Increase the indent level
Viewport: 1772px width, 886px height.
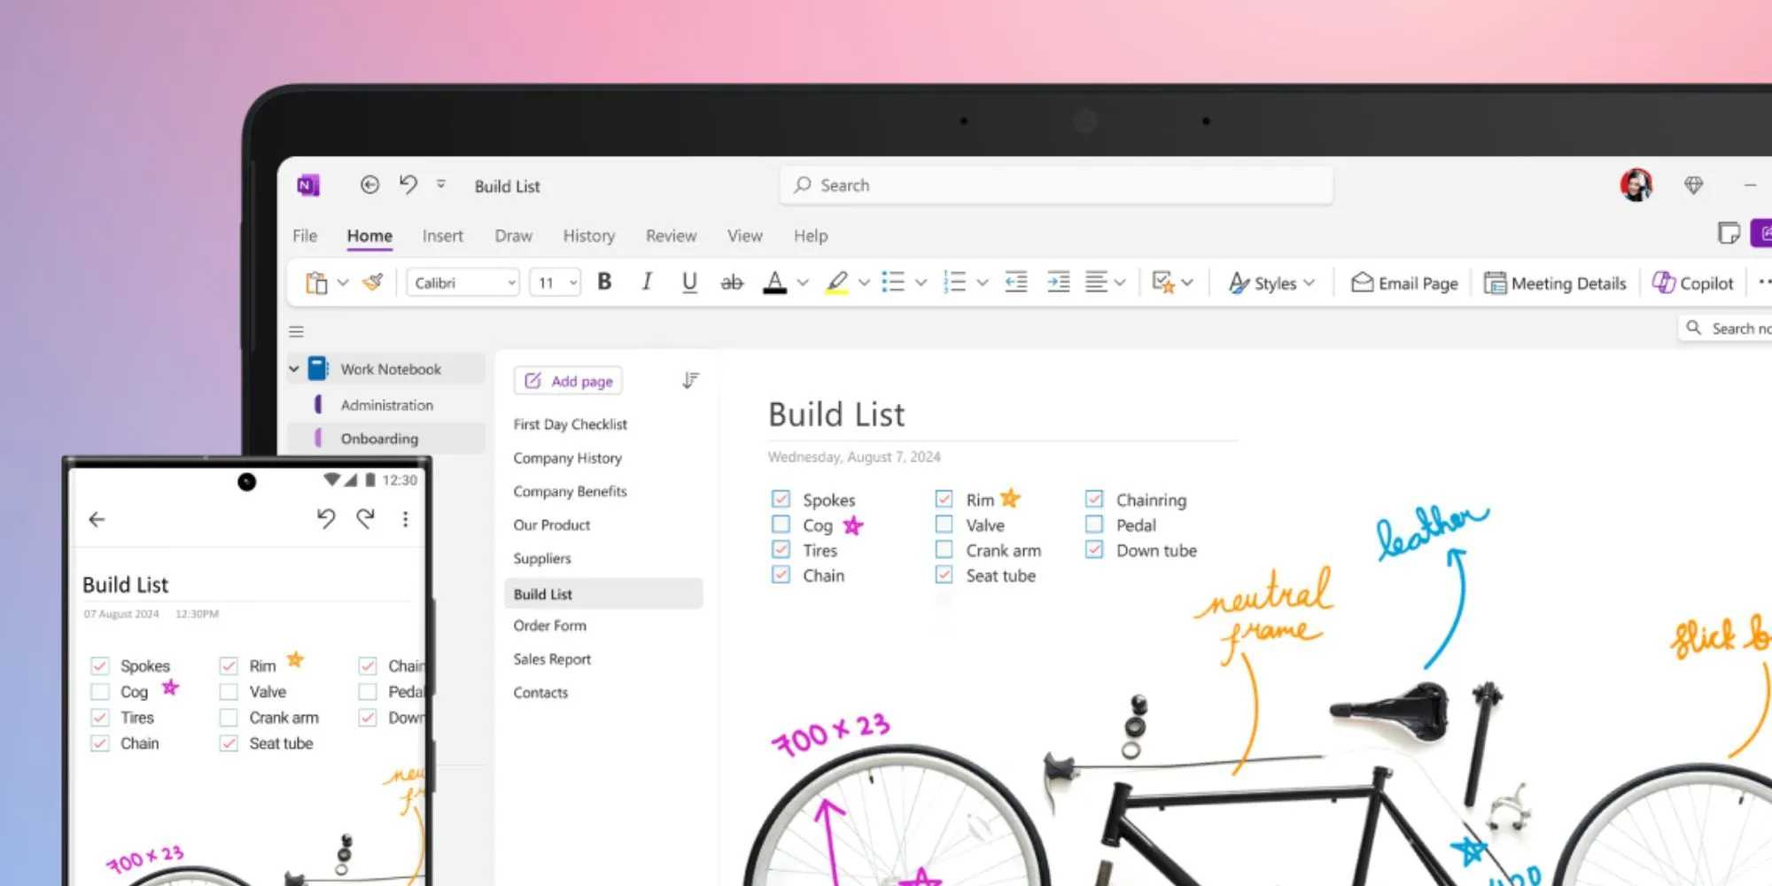(x=1059, y=283)
